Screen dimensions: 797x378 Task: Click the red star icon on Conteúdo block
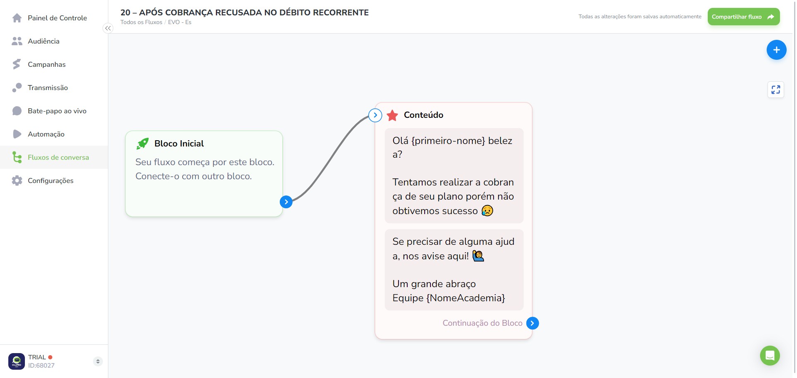[x=392, y=115]
